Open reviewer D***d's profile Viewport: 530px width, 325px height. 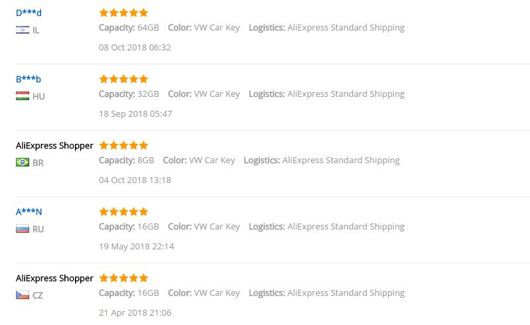(29, 13)
